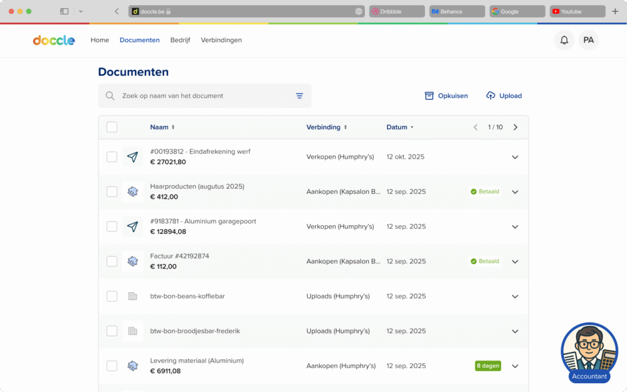This screenshot has width=627, height=392.
Task: Click the Doccle logo
Action: pyautogui.click(x=54, y=40)
